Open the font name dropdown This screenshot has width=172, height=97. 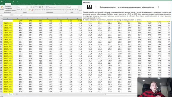coord(26,7)
